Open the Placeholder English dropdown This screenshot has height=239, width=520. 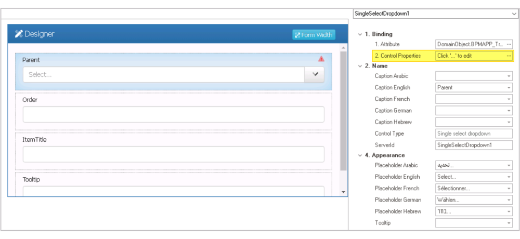(x=509, y=177)
